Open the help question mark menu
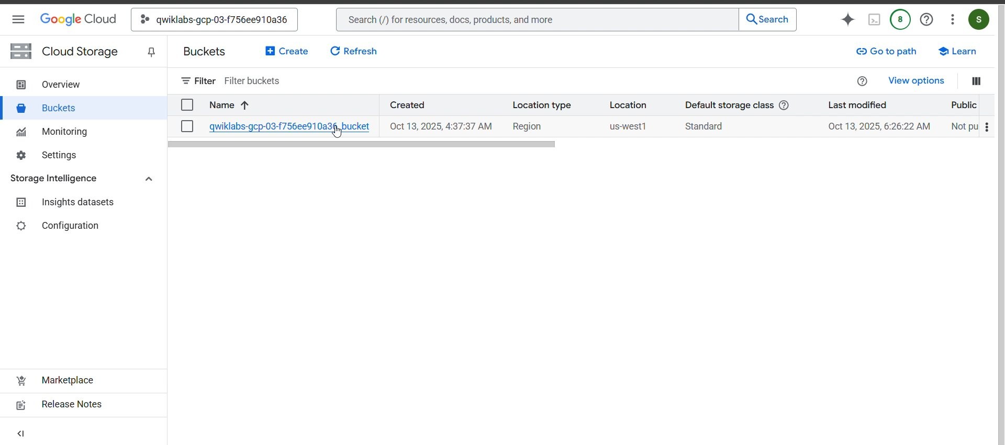Image resolution: width=1005 pixels, height=445 pixels. point(926,19)
